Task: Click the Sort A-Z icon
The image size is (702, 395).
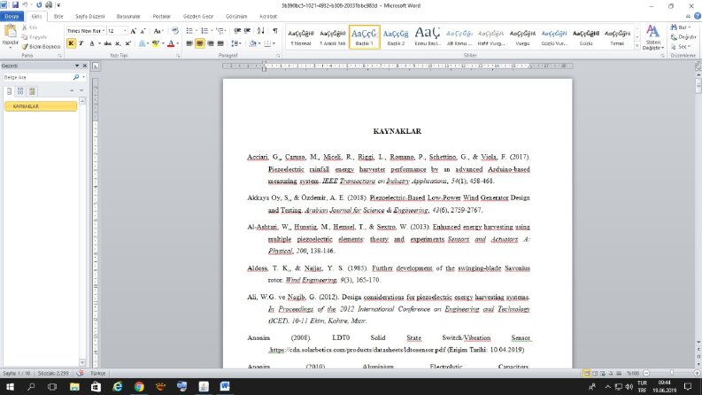Action: point(260,31)
